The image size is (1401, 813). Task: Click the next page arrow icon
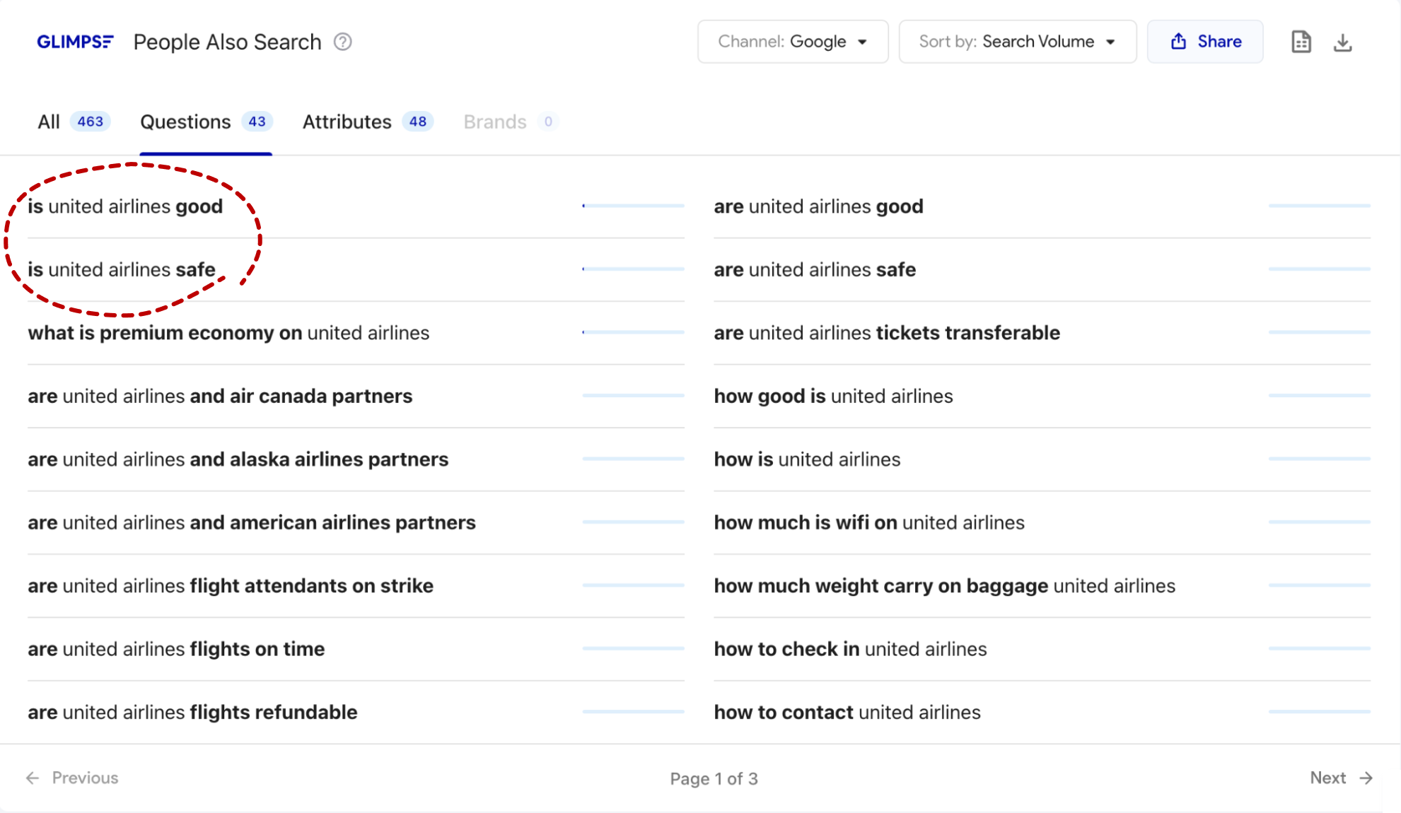[1365, 778]
